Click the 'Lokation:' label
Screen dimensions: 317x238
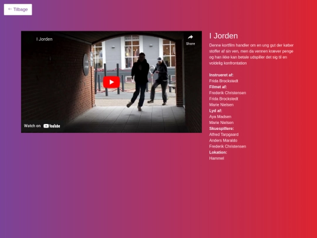pyautogui.click(x=218, y=152)
